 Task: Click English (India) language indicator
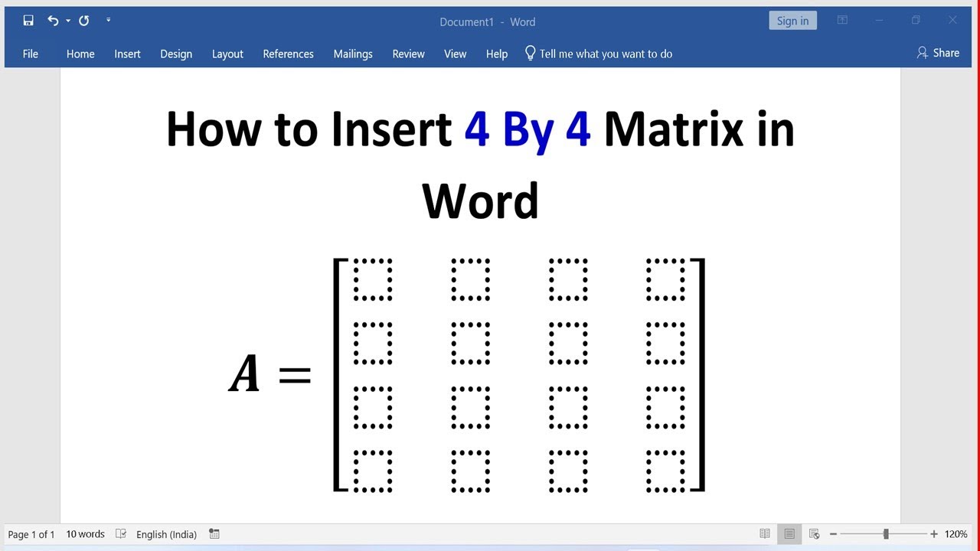pos(166,534)
